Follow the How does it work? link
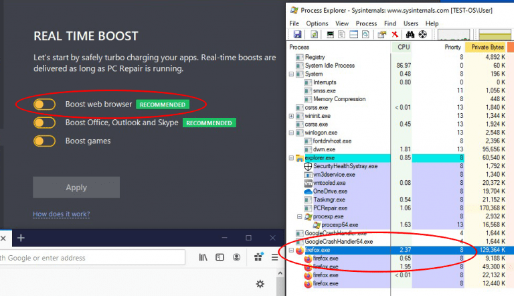This screenshot has width=514, height=296. tap(61, 214)
